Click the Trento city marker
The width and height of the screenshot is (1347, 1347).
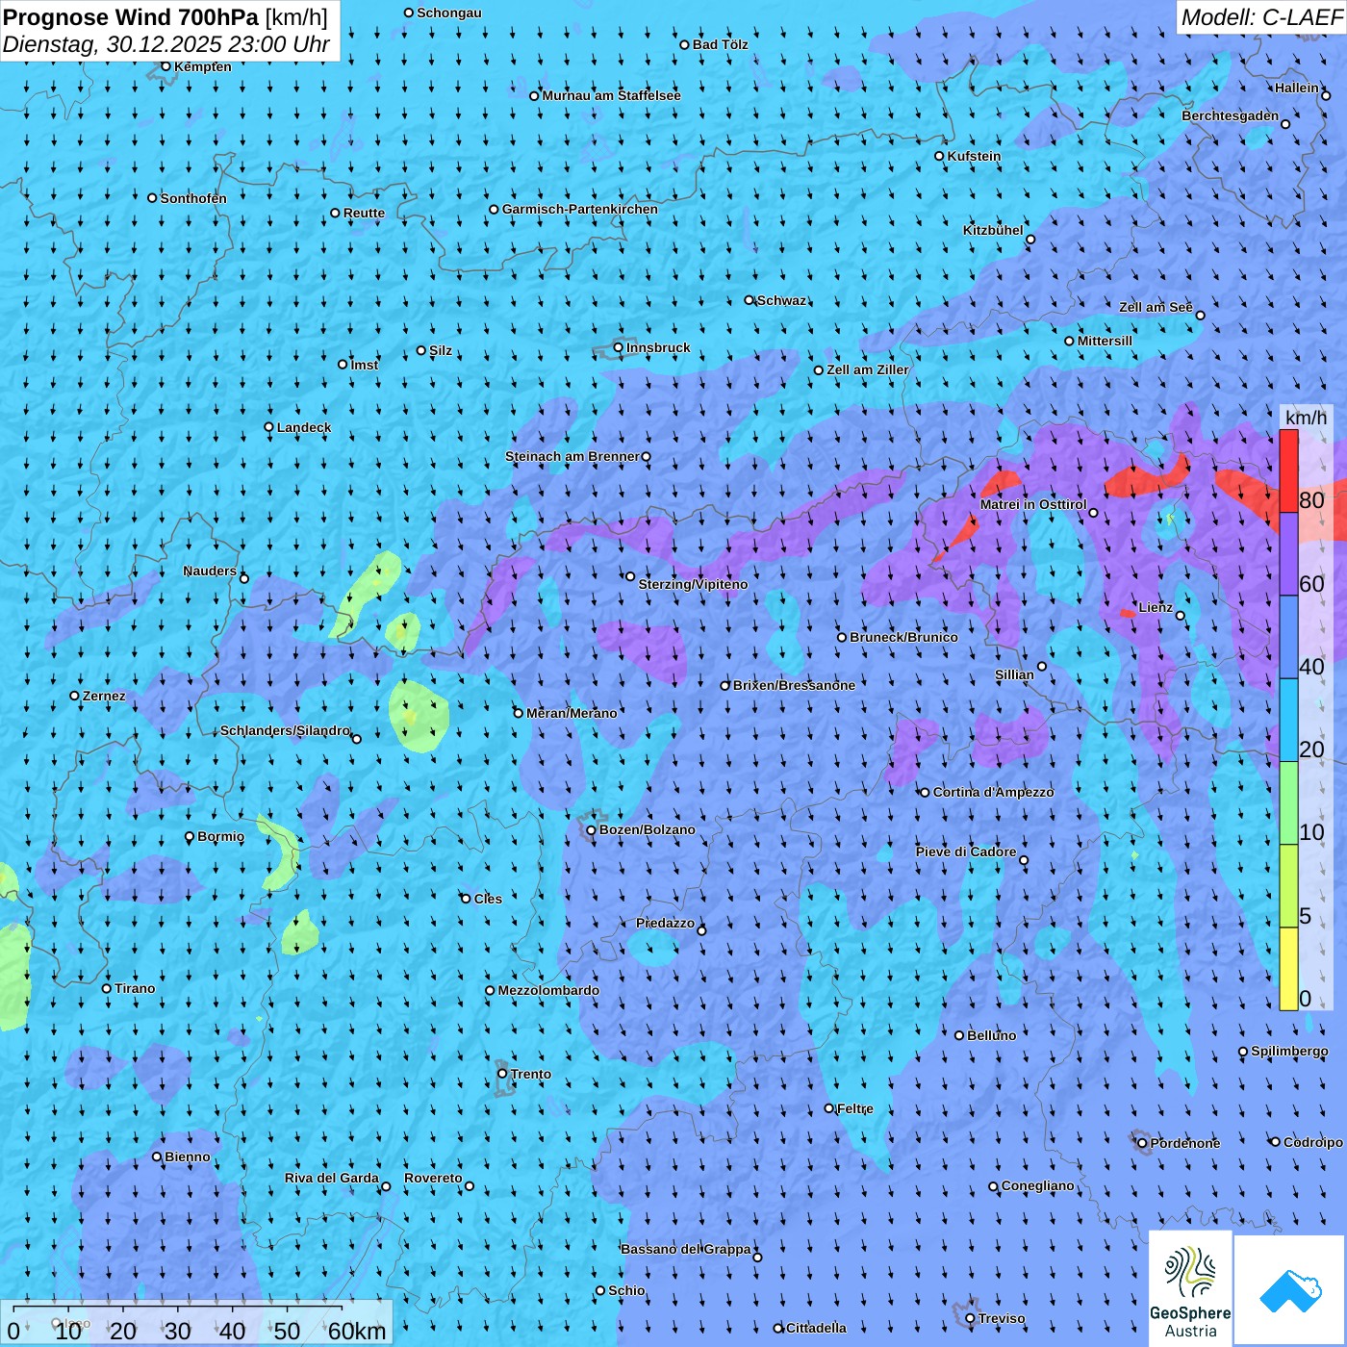click(x=502, y=1074)
